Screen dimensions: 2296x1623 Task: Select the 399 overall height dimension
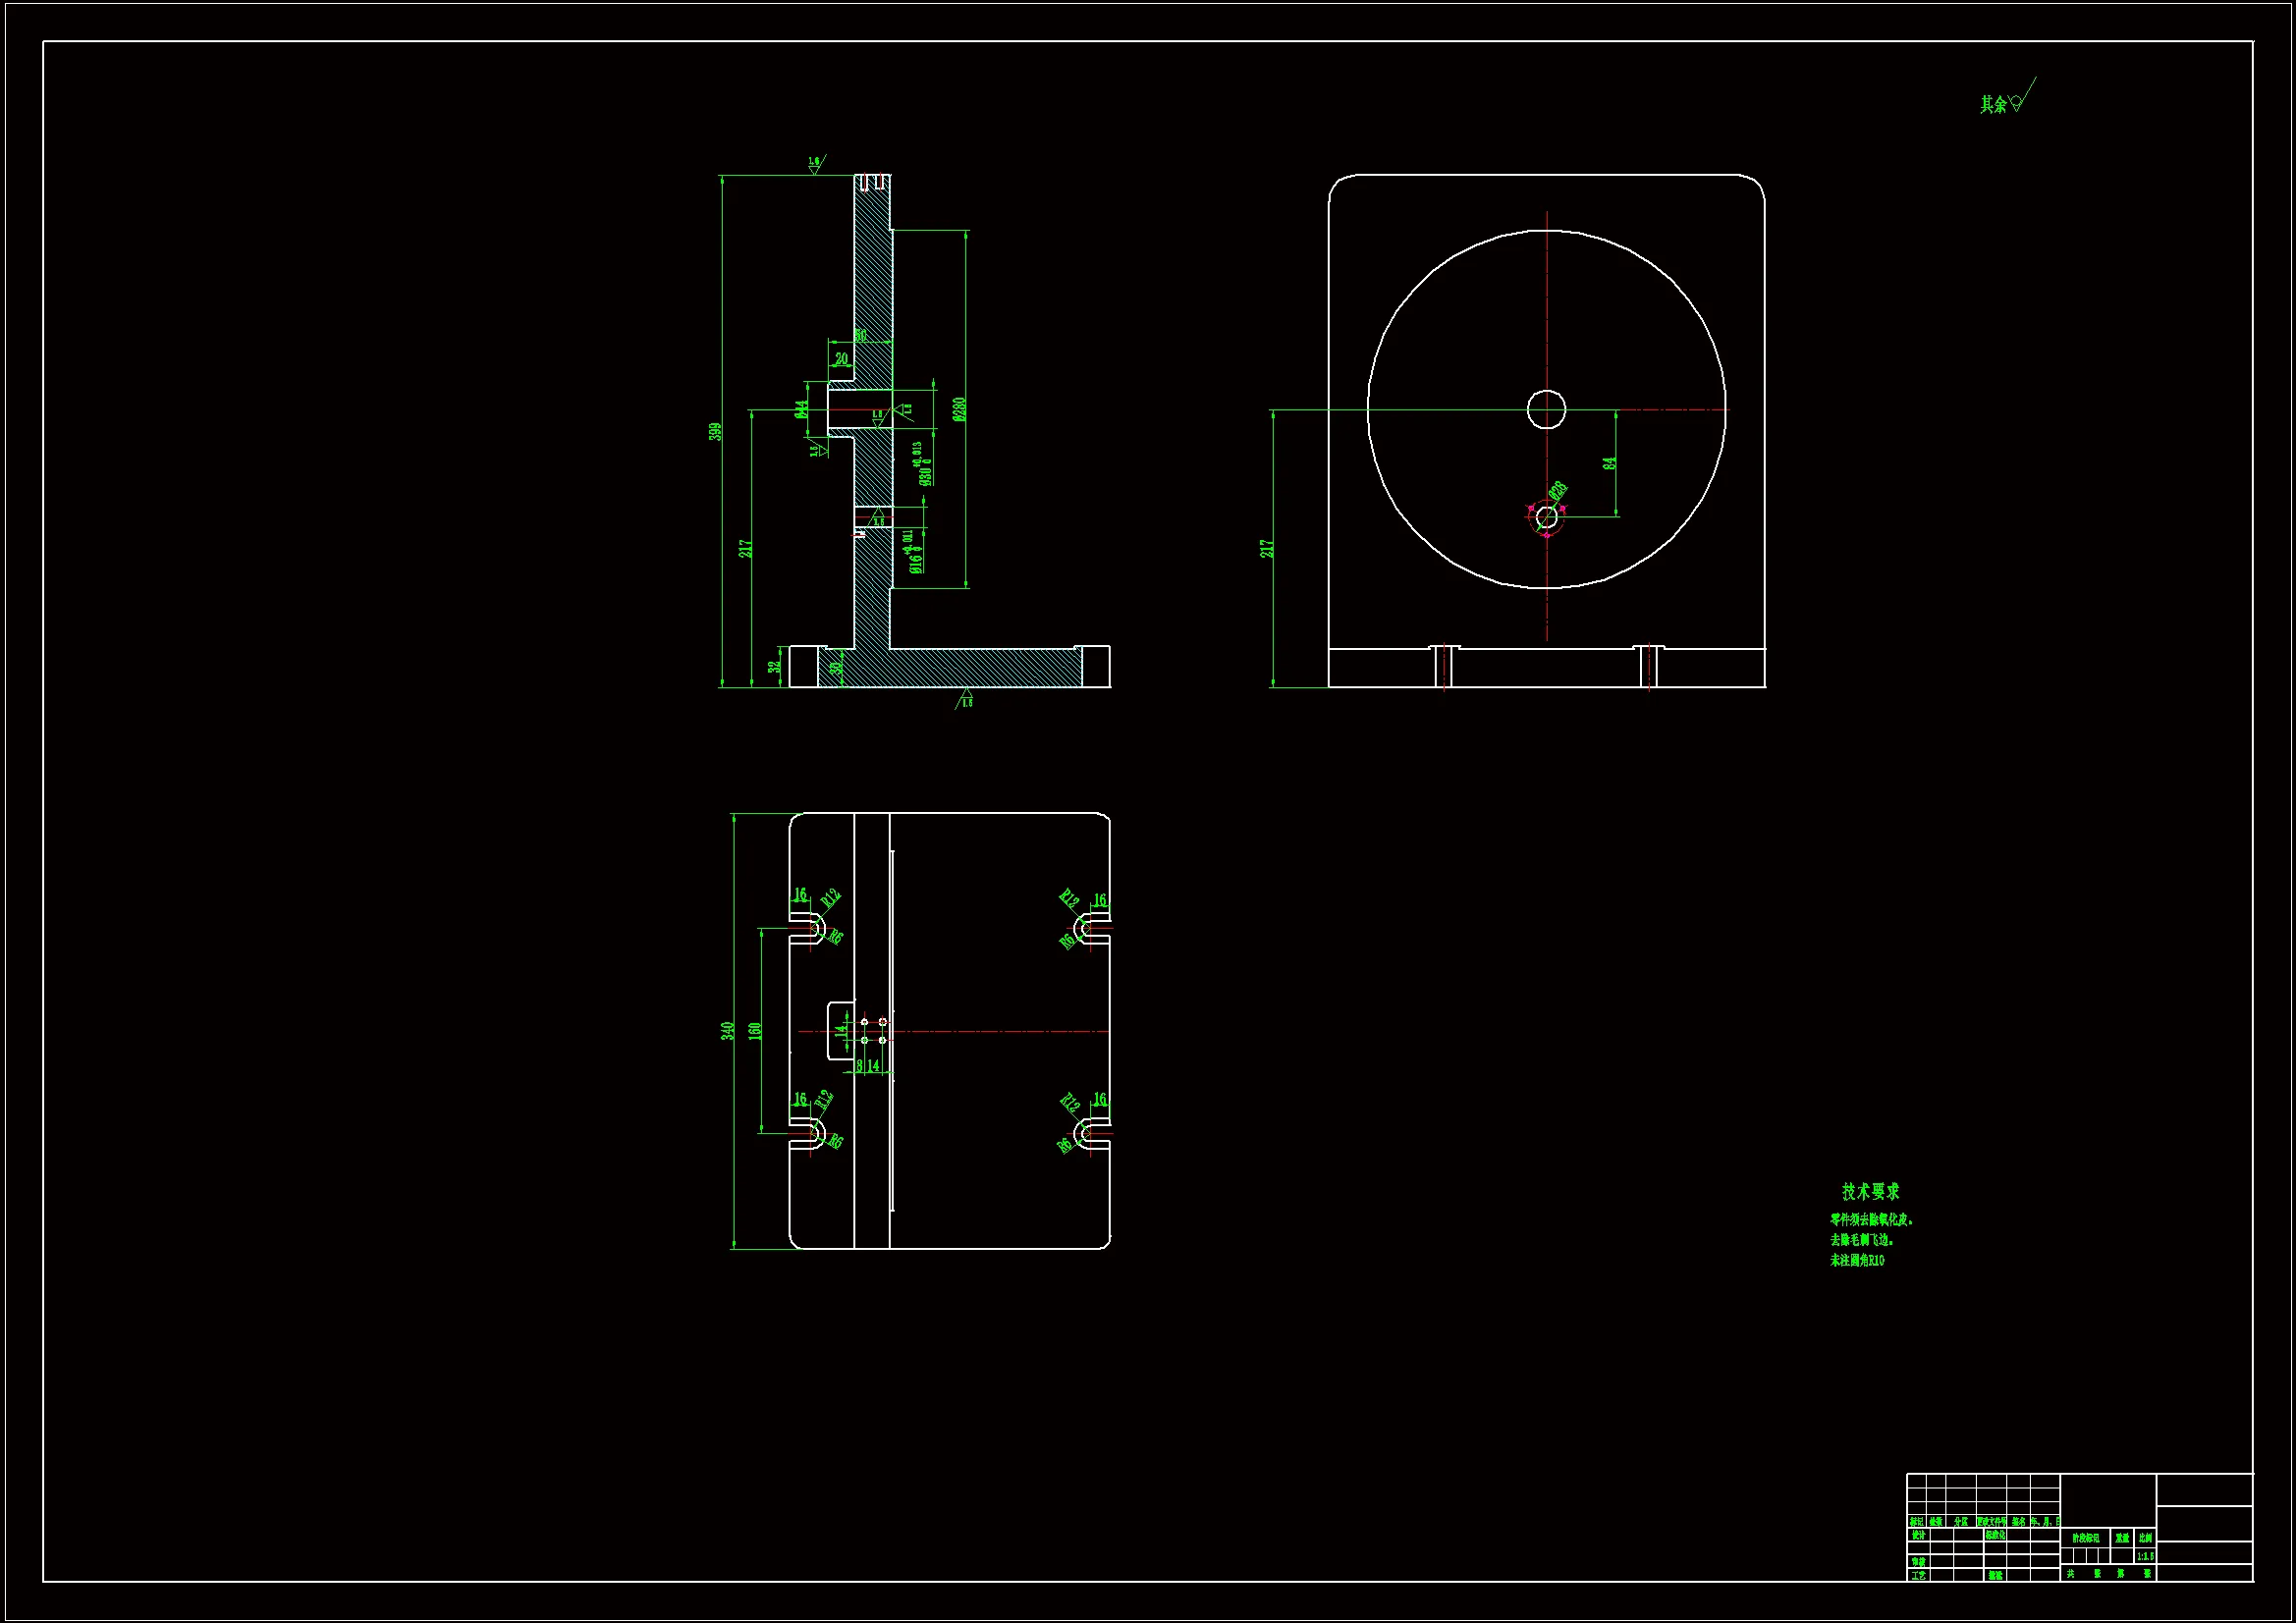715,431
